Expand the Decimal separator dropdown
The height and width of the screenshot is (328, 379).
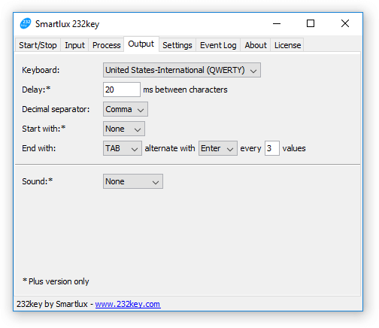click(x=126, y=109)
